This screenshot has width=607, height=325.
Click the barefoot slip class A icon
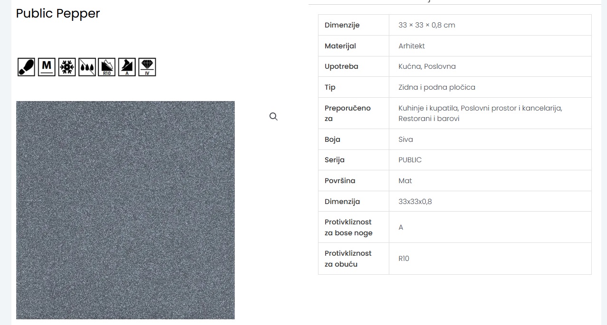pos(127,67)
